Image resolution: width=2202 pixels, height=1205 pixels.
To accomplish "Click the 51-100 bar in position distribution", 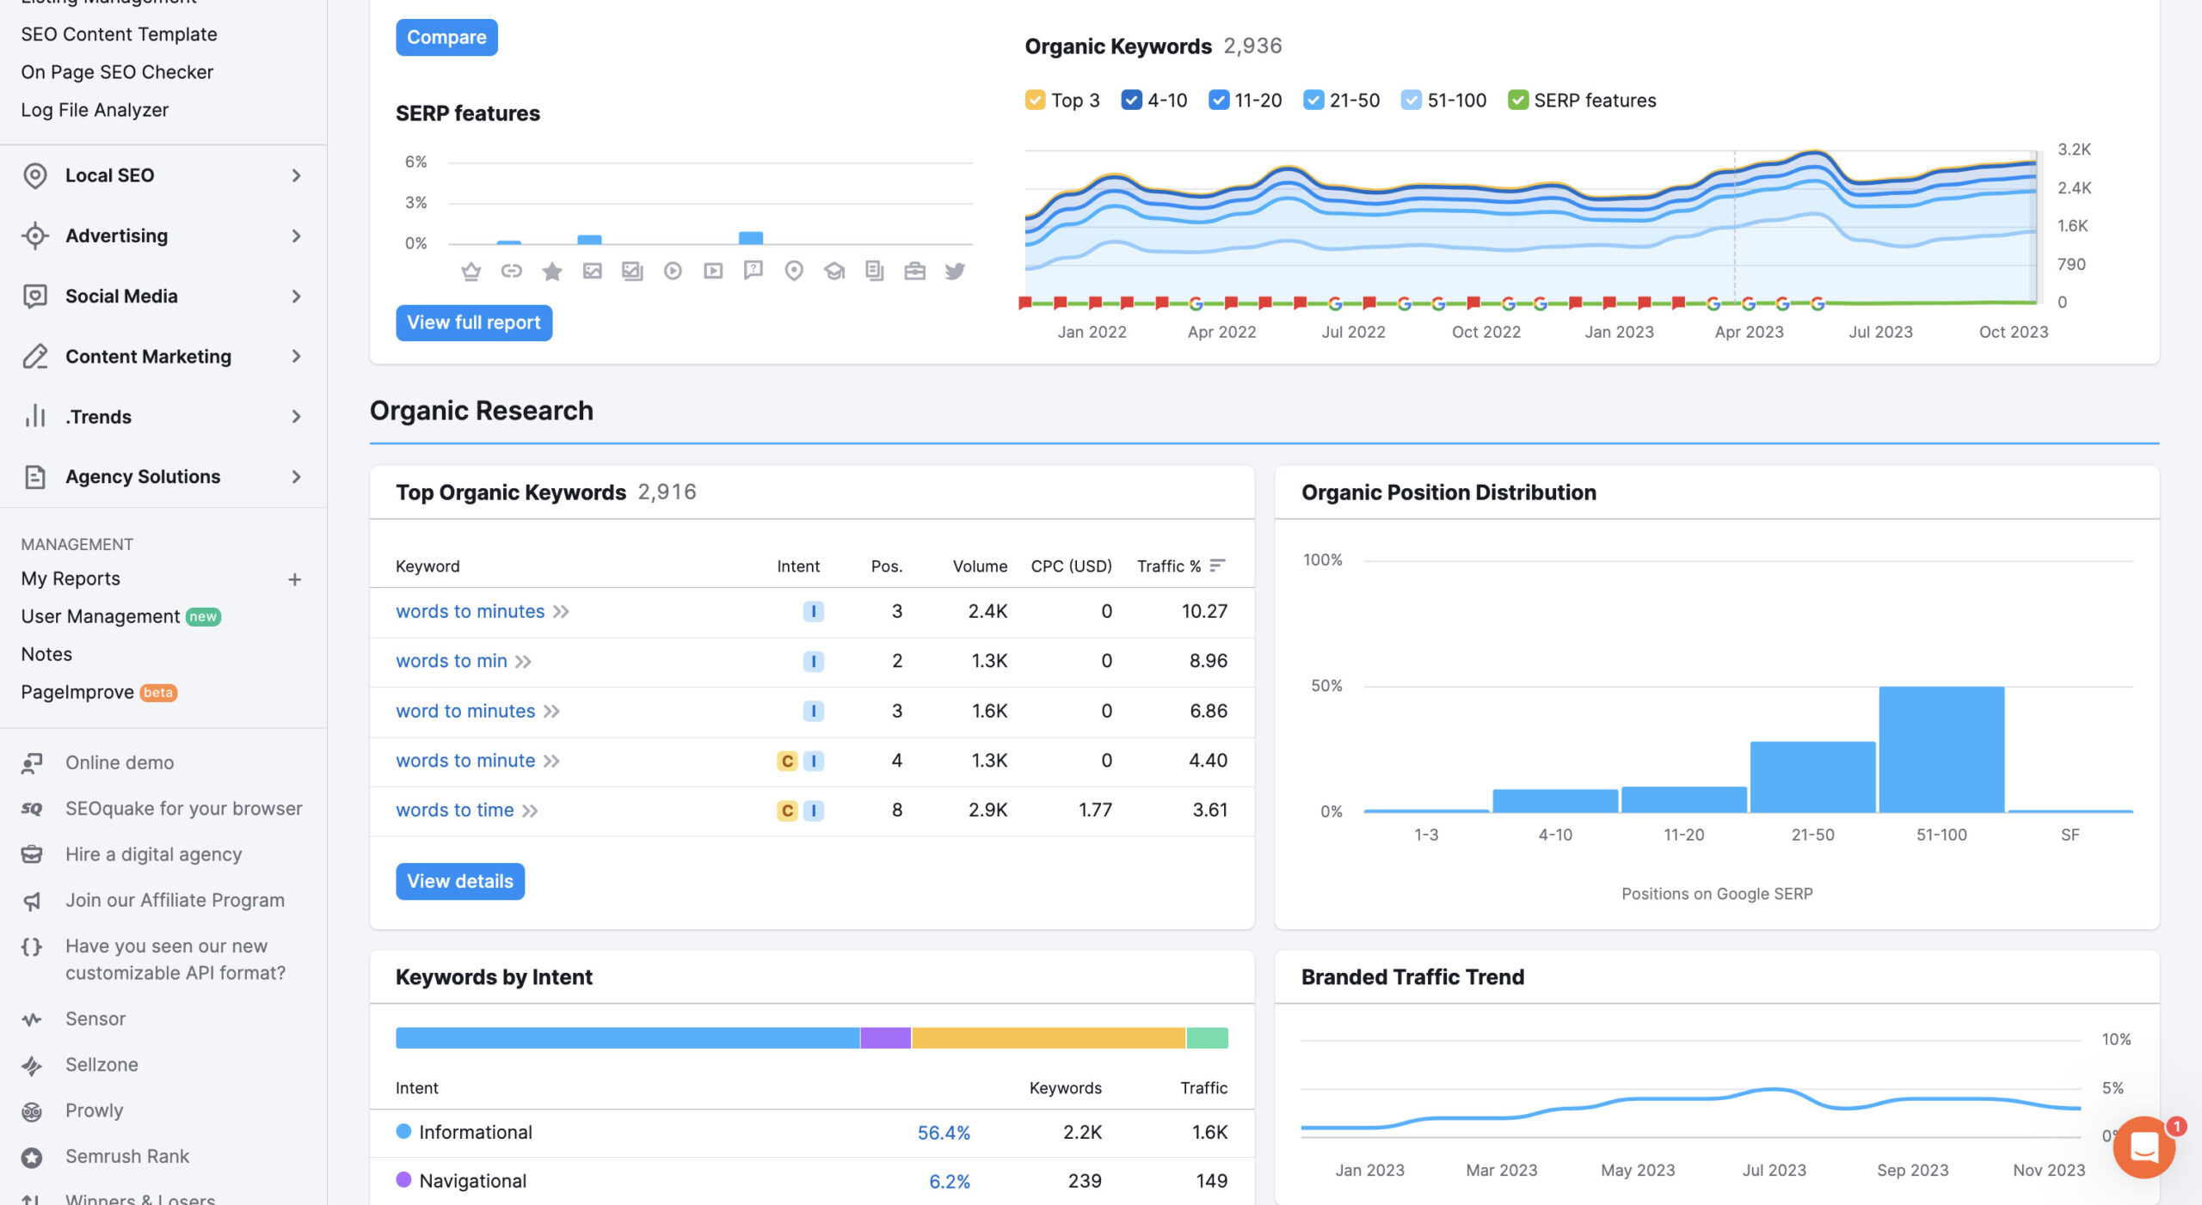I will click(1941, 749).
